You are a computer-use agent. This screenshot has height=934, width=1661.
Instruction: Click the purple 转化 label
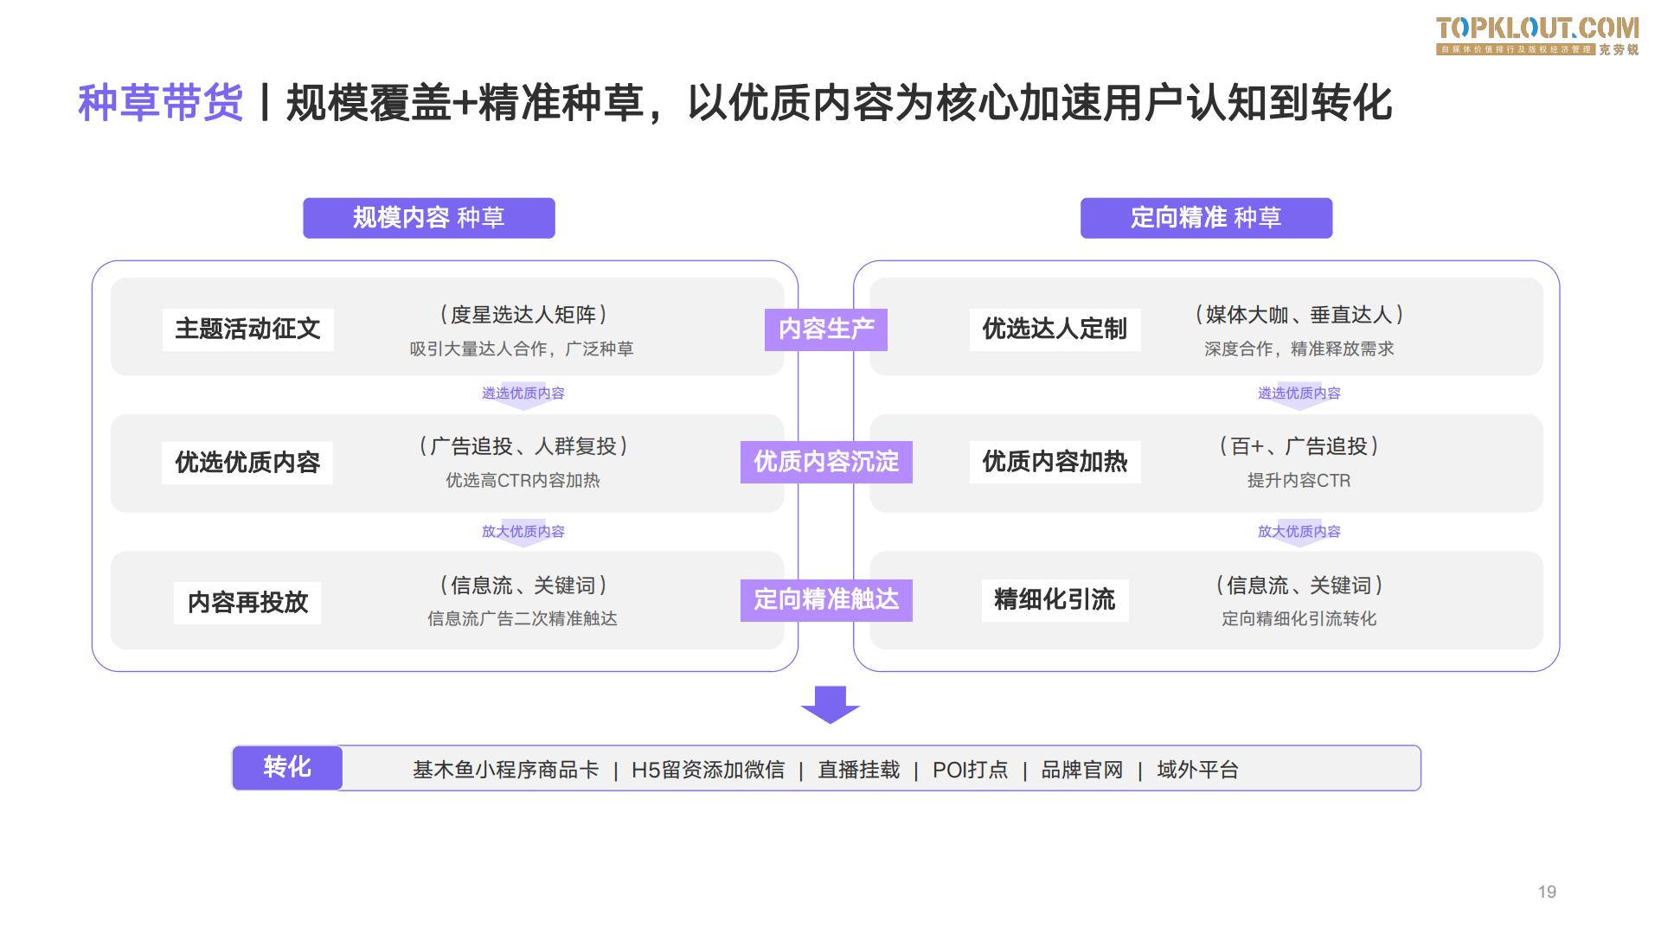click(x=287, y=768)
